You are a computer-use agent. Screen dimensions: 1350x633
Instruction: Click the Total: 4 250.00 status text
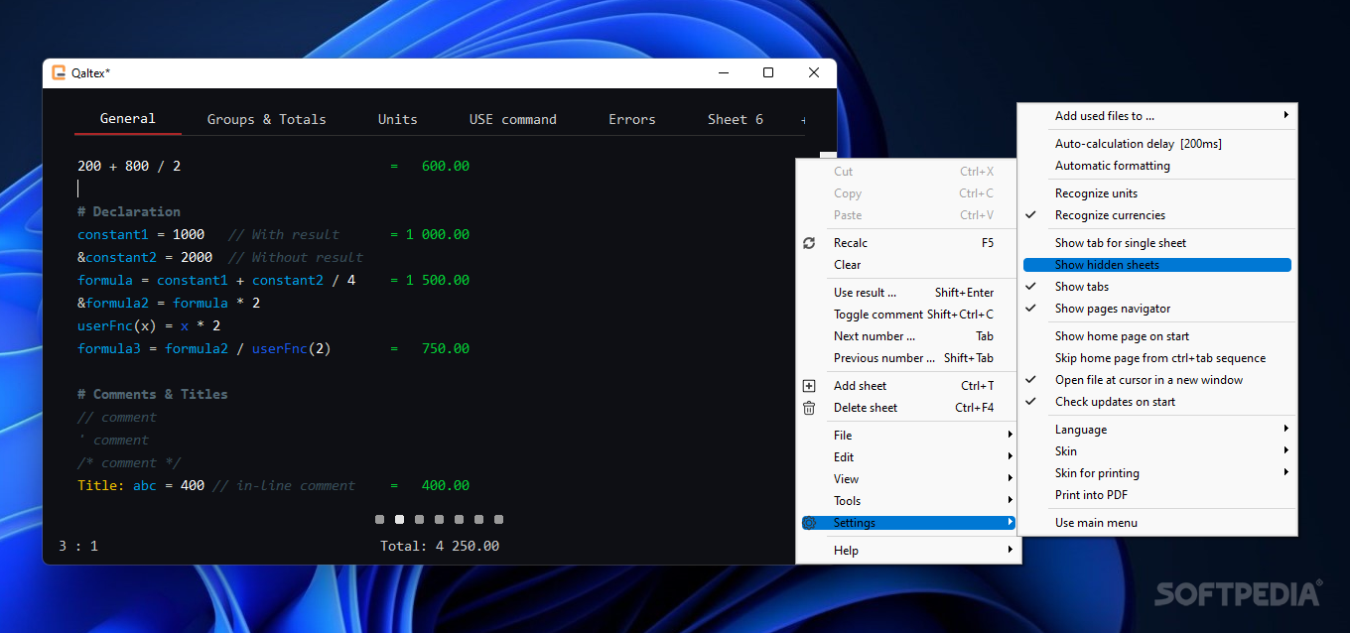pos(440,546)
